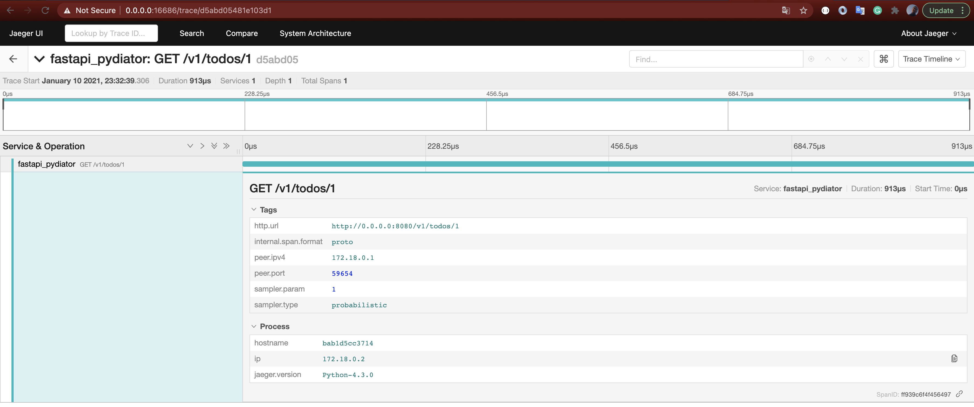Collapse the trace header chevron
Screen dimensions: 974x407
[39, 59]
